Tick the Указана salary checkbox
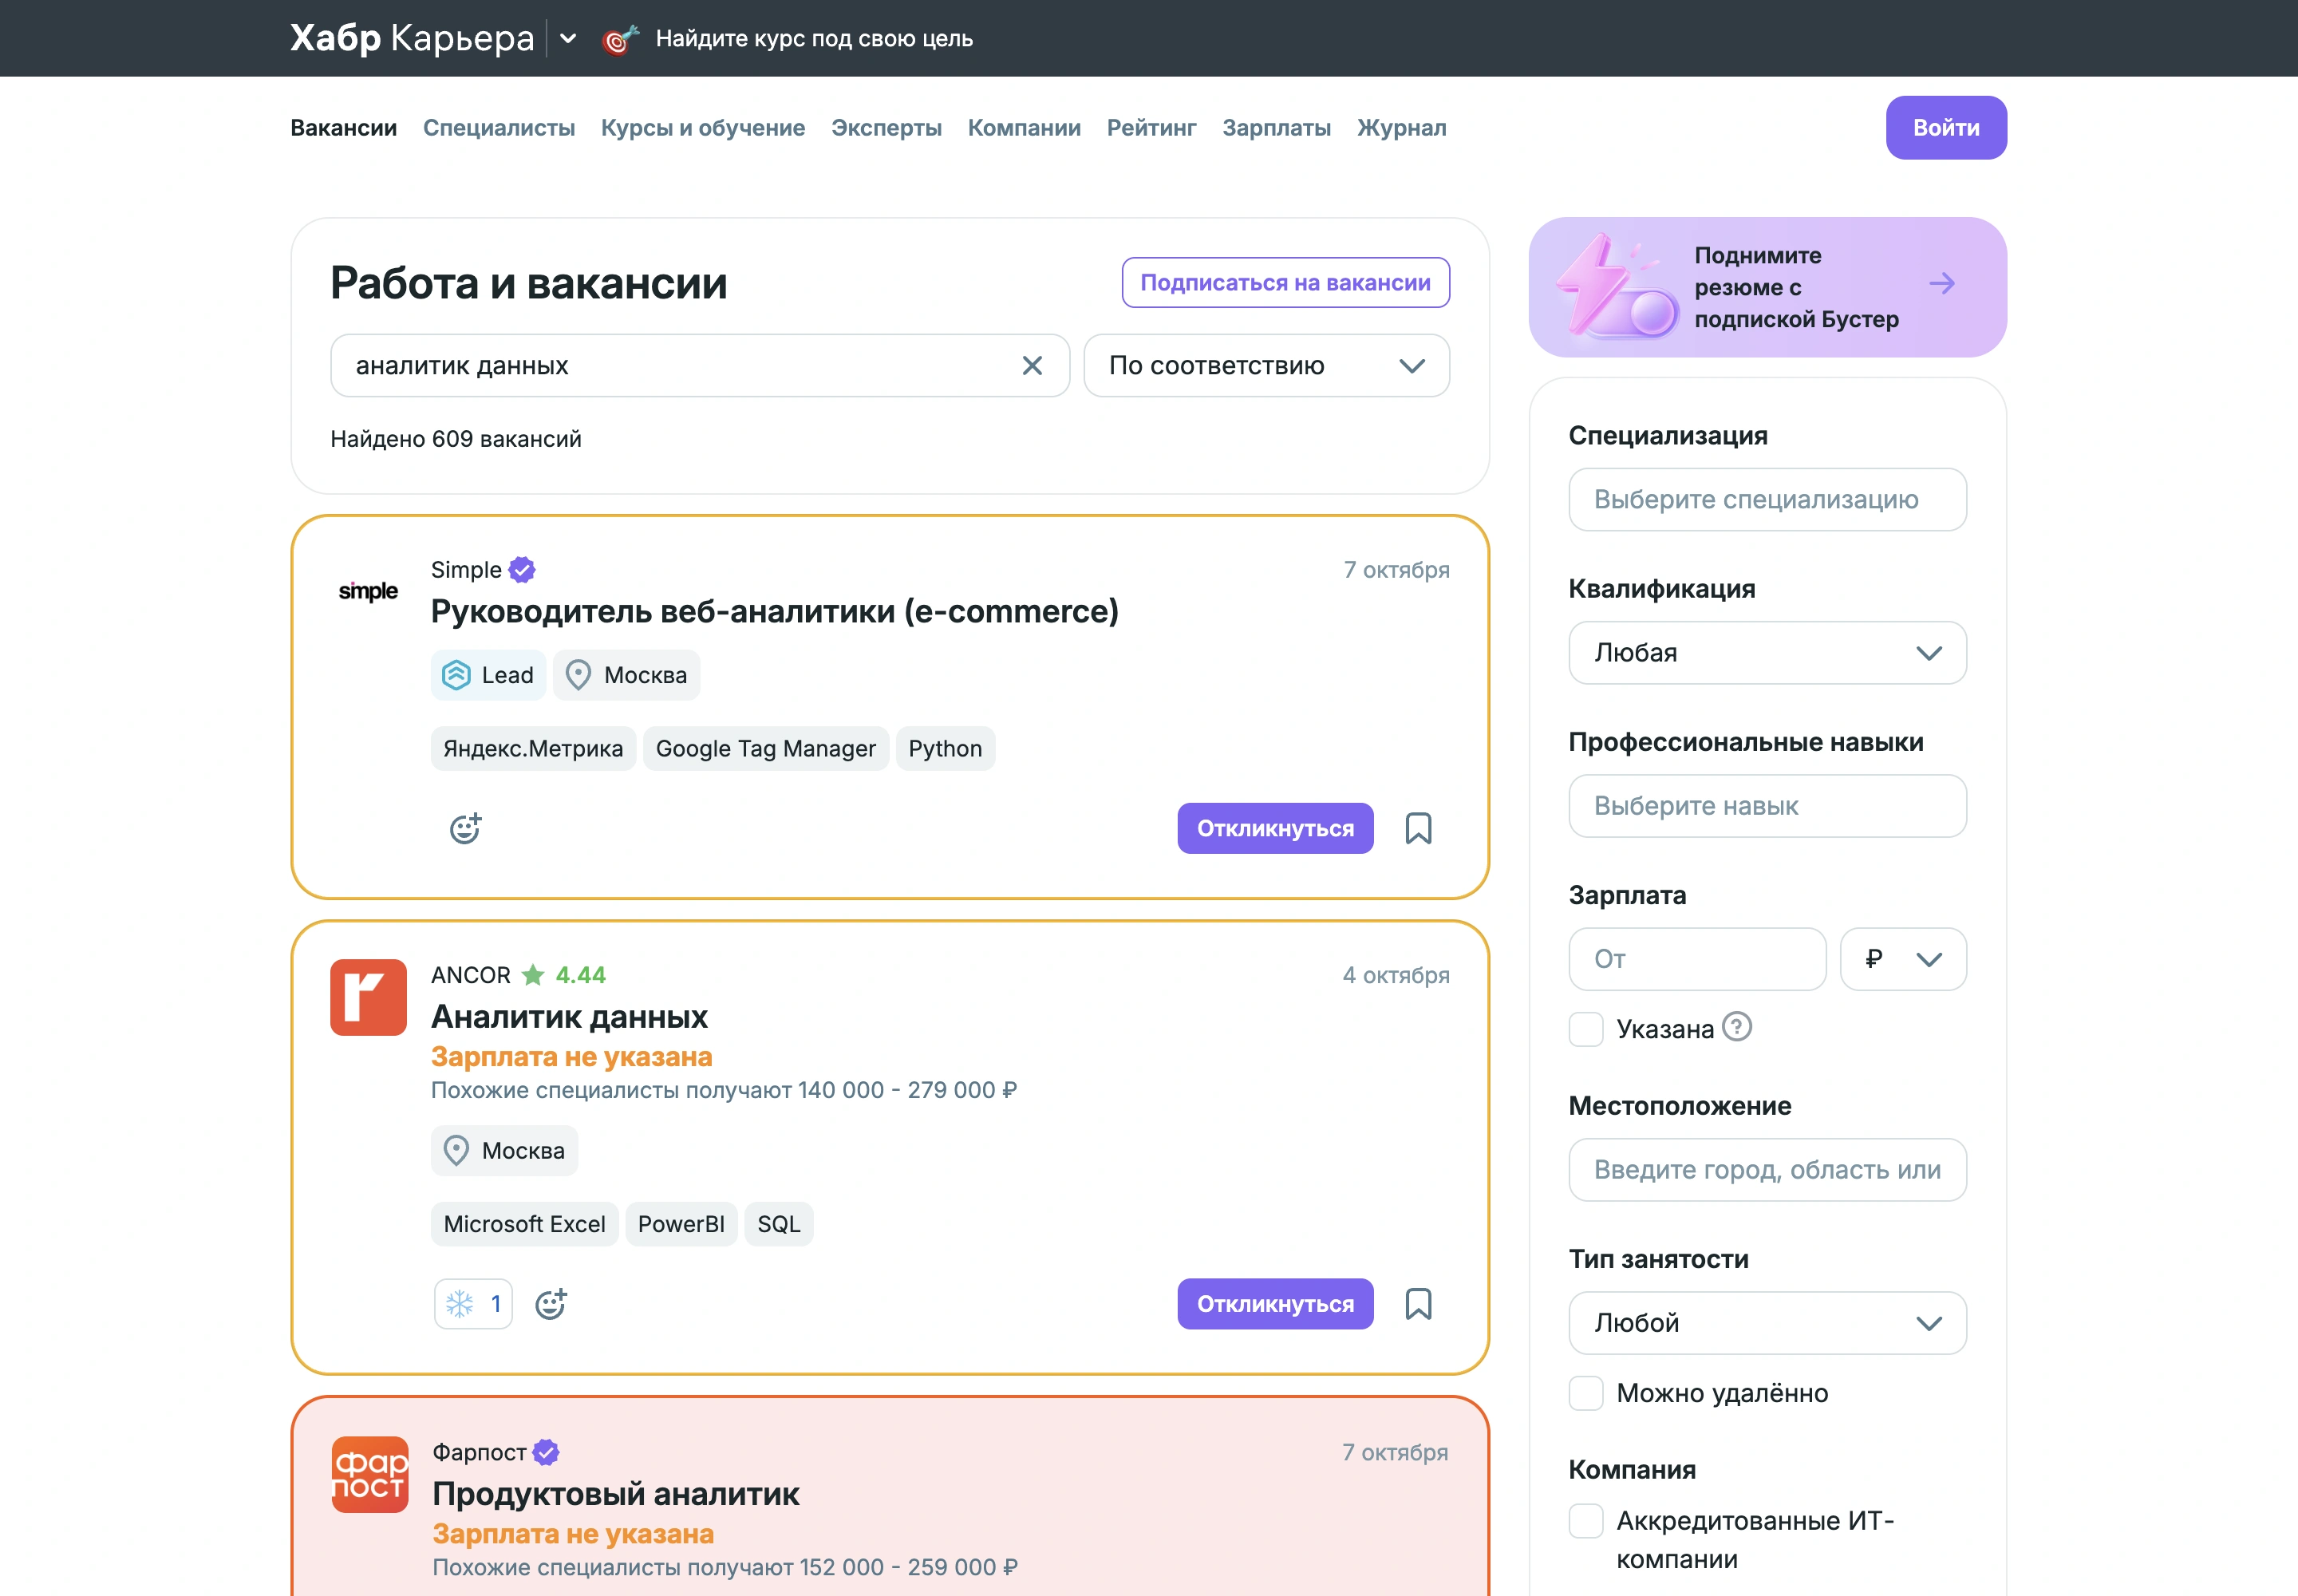The width and height of the screenshot is (2298, 1596). [1586, 1029]
